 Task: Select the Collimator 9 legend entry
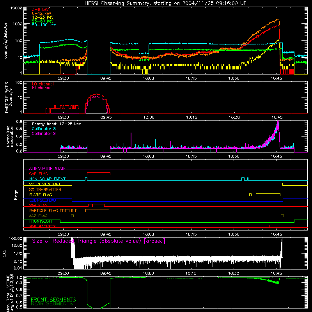[x=44, y=133]
